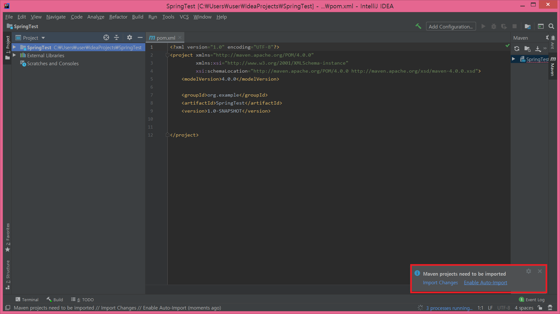560x314 pixels.
Task: Click line number 5 in editor gutter
Action: click(152, 79)
